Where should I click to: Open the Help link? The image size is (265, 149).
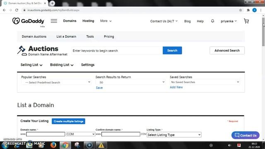coord(200,21)
